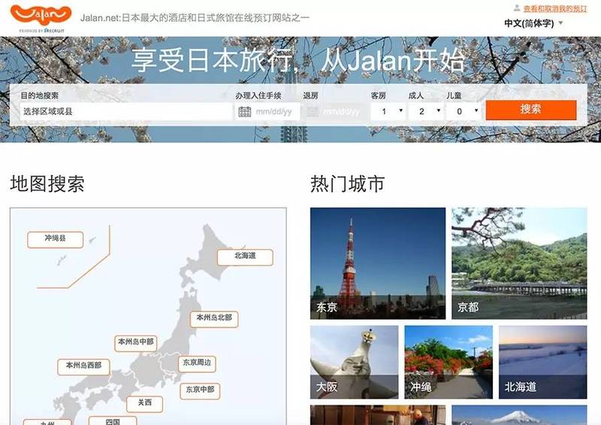
Task: Expand the 中文(简体字) language dropdown
Action: pos(534,23)
